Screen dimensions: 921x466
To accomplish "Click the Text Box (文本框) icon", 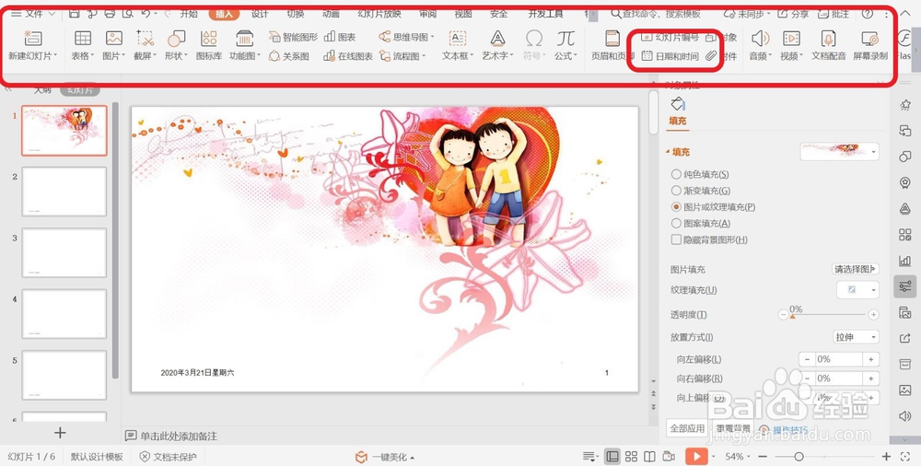I will pyautogui.click(x=458, y=39).
